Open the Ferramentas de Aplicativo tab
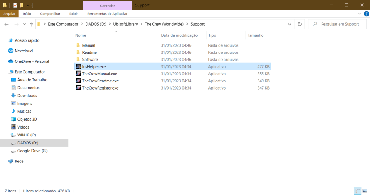The height and width of the screenshot is (195, 370). [x=107, y=14]
